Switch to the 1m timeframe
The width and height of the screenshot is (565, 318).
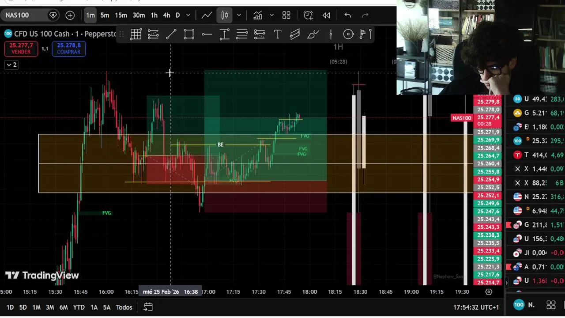[x=90, y=15]
